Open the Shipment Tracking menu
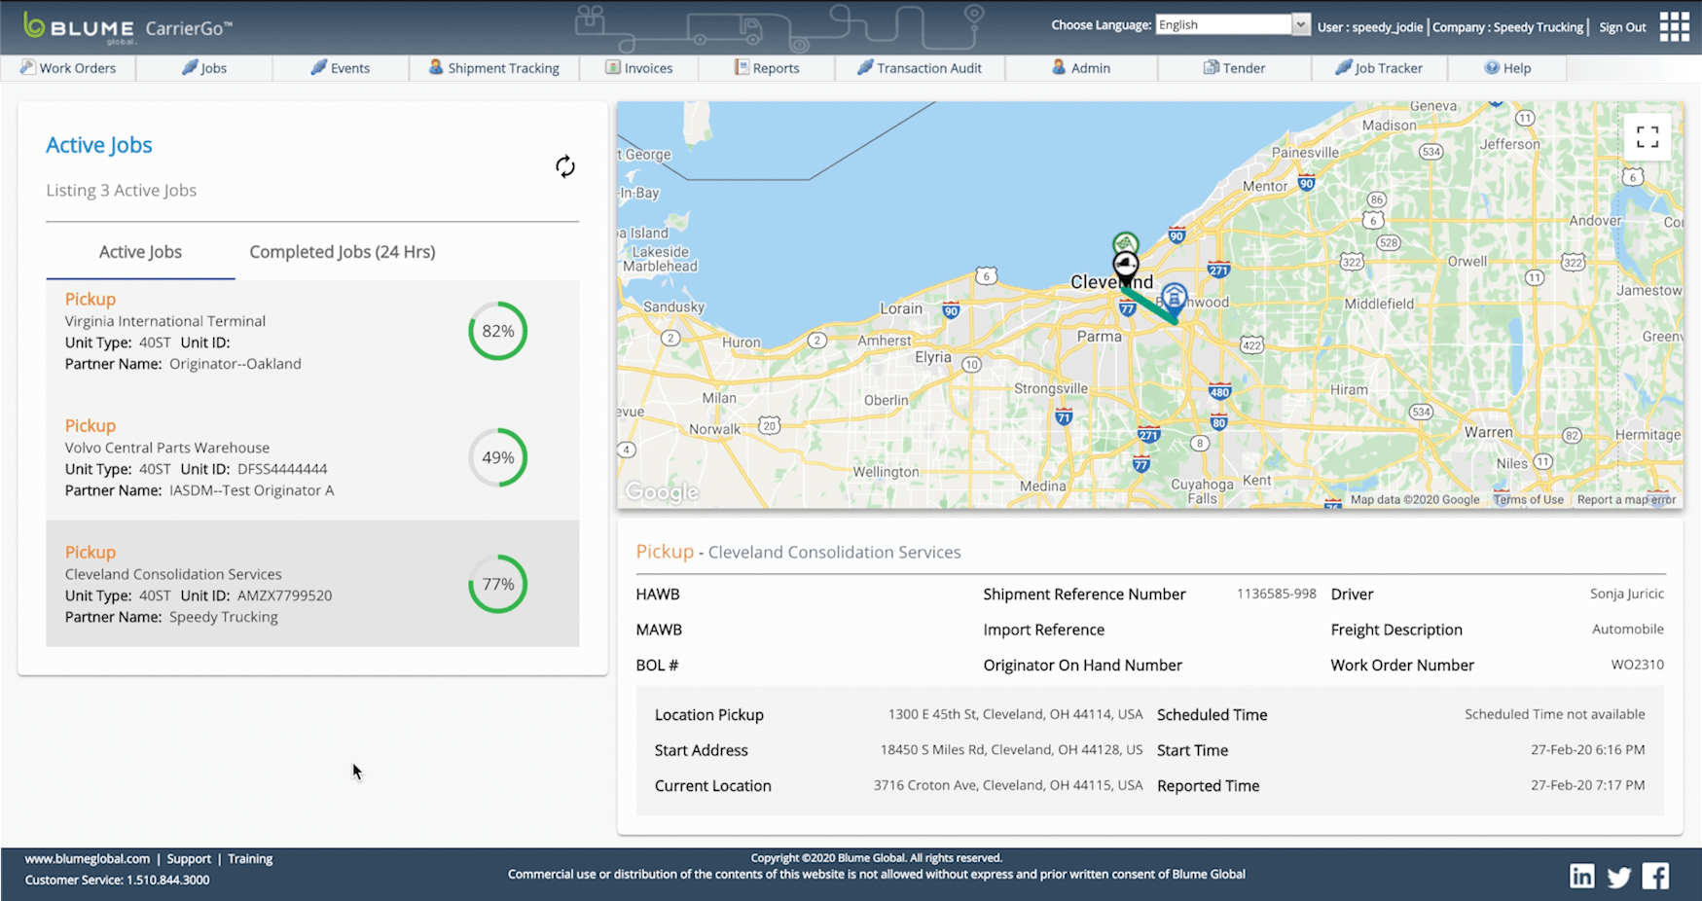 [494, 68]
